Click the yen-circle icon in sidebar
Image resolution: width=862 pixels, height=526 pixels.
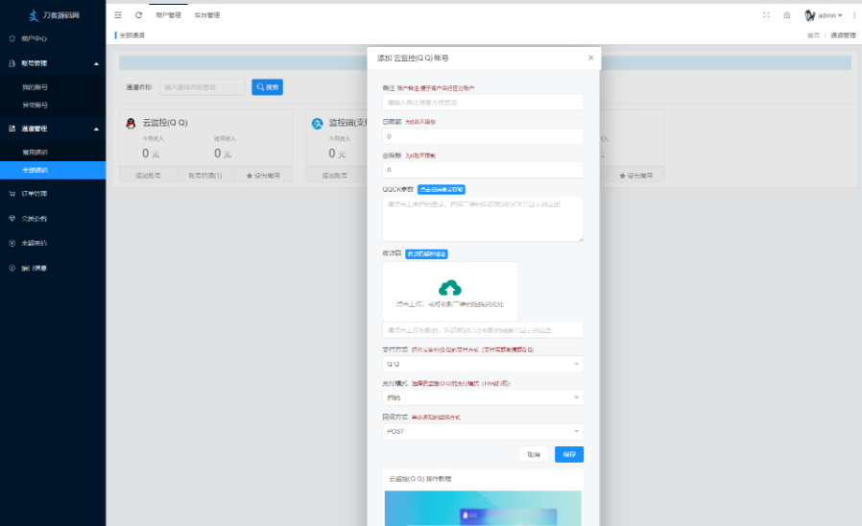click(12, 243)
